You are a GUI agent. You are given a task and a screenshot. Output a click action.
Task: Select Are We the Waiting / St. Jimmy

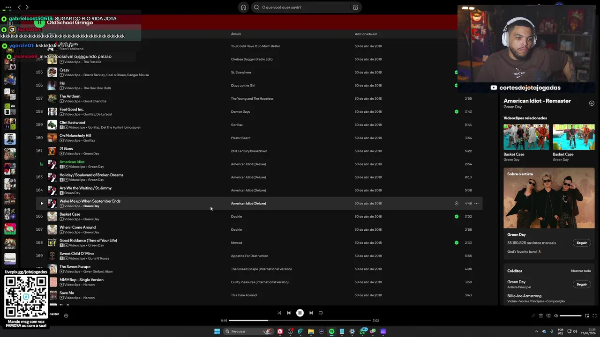tap(85, 188)
